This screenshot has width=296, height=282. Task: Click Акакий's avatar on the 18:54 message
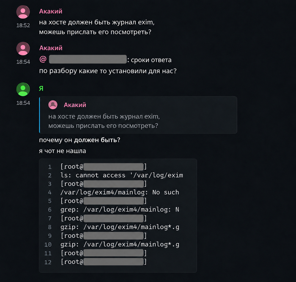point(23,49)
